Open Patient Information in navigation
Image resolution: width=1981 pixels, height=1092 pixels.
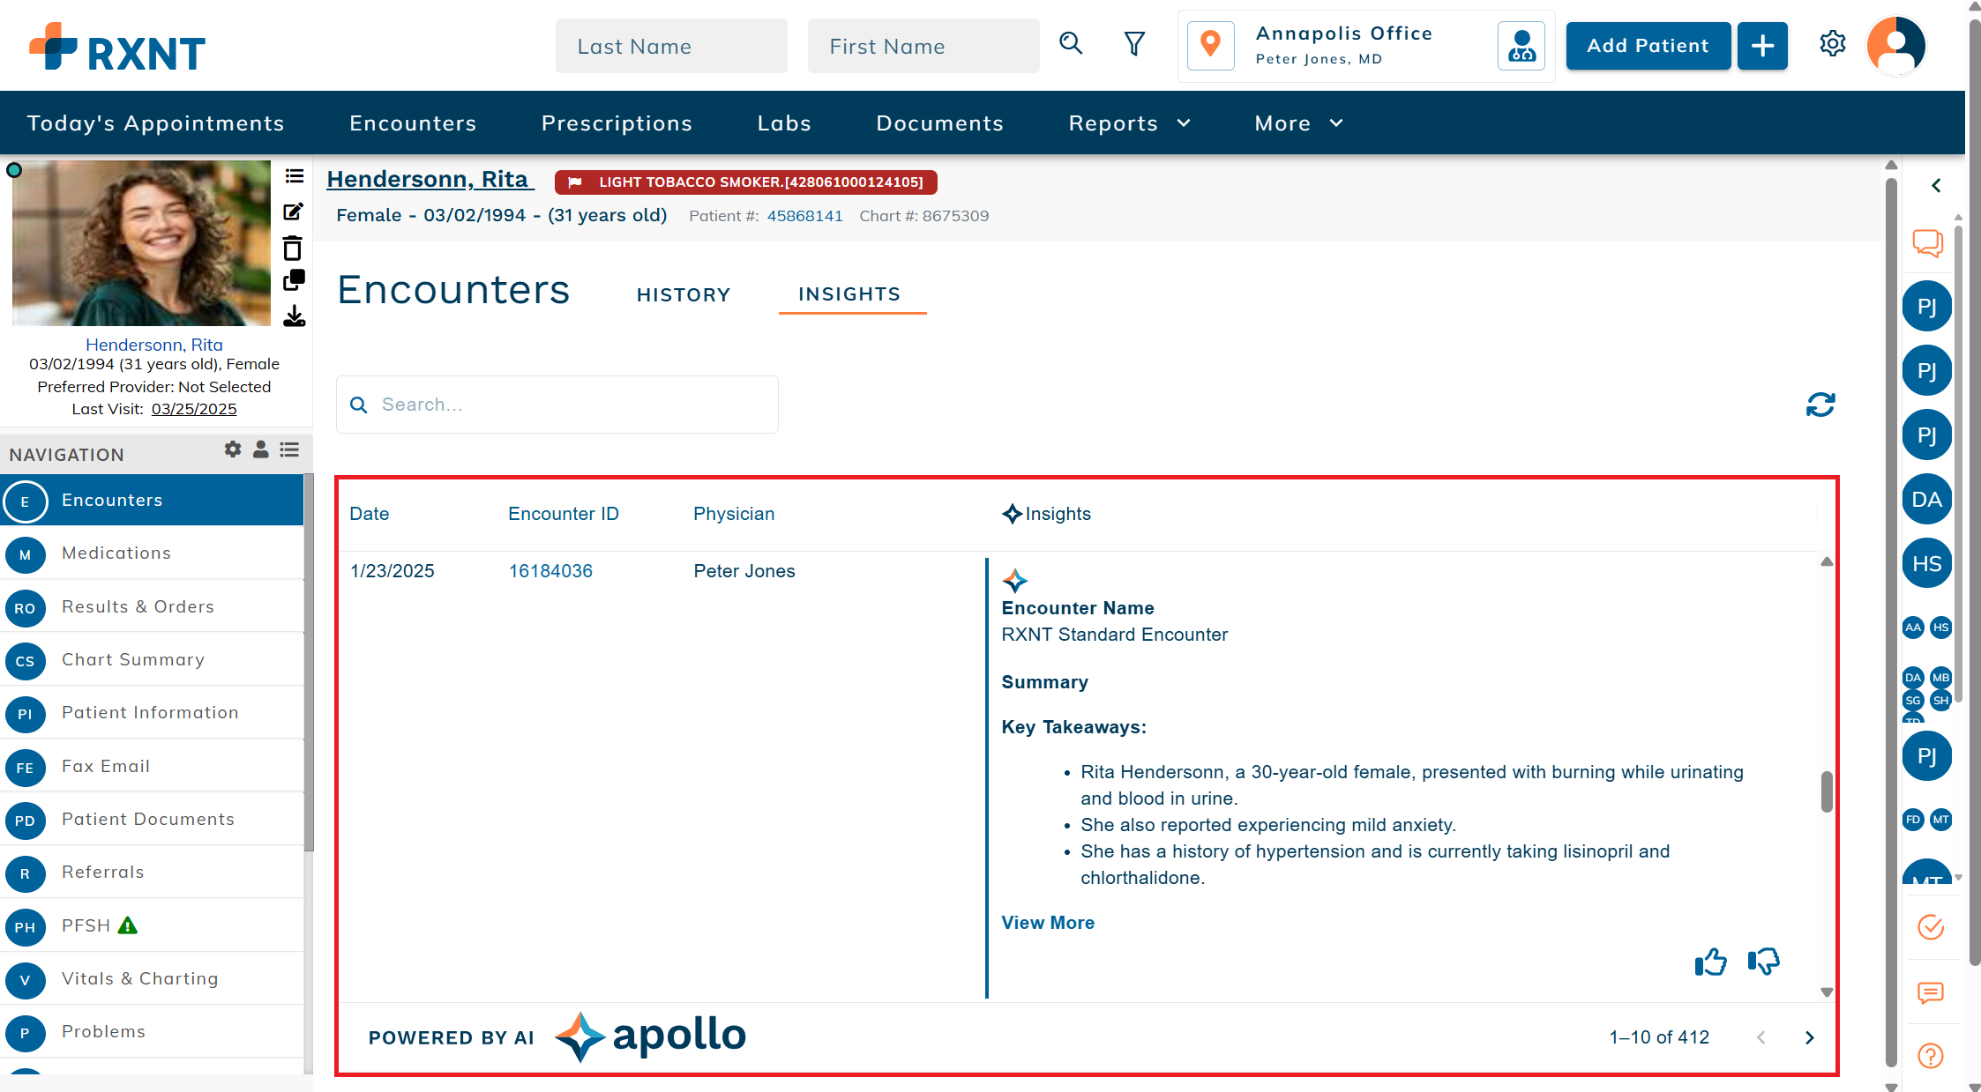[152, 712]
